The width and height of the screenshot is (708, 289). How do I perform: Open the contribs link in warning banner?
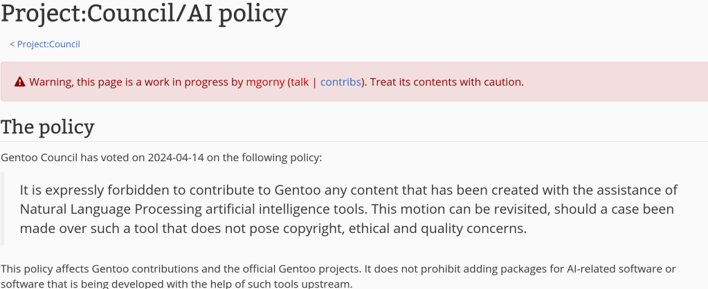pyautogui.click(x=341, y=82)
